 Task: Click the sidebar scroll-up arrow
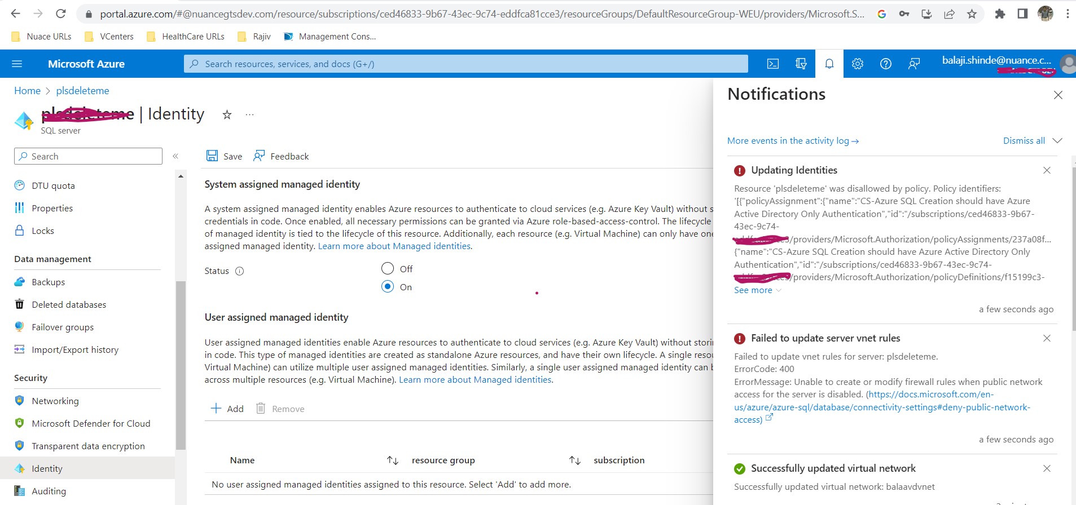click(181, 176)
